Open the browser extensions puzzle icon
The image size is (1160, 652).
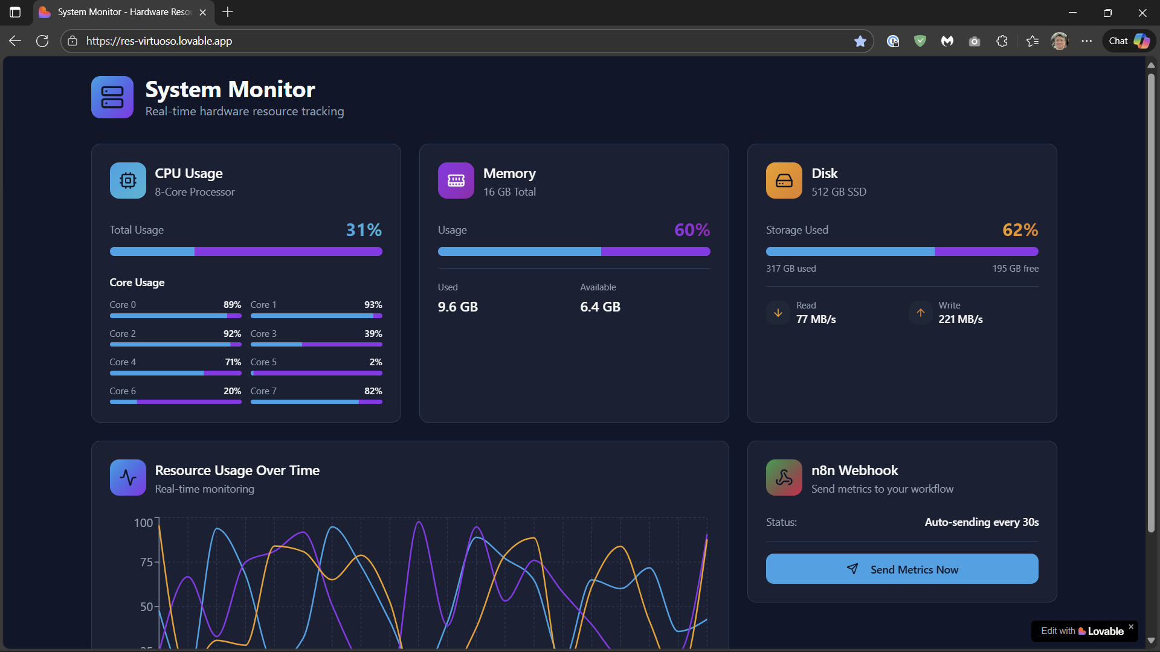click(x=1002, y=41)
